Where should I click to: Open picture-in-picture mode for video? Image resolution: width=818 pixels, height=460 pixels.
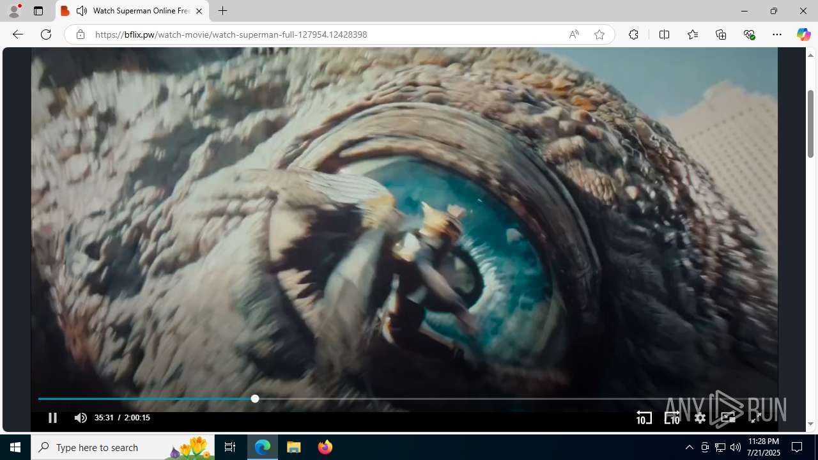pyautogui.click(x=728, y=418)
